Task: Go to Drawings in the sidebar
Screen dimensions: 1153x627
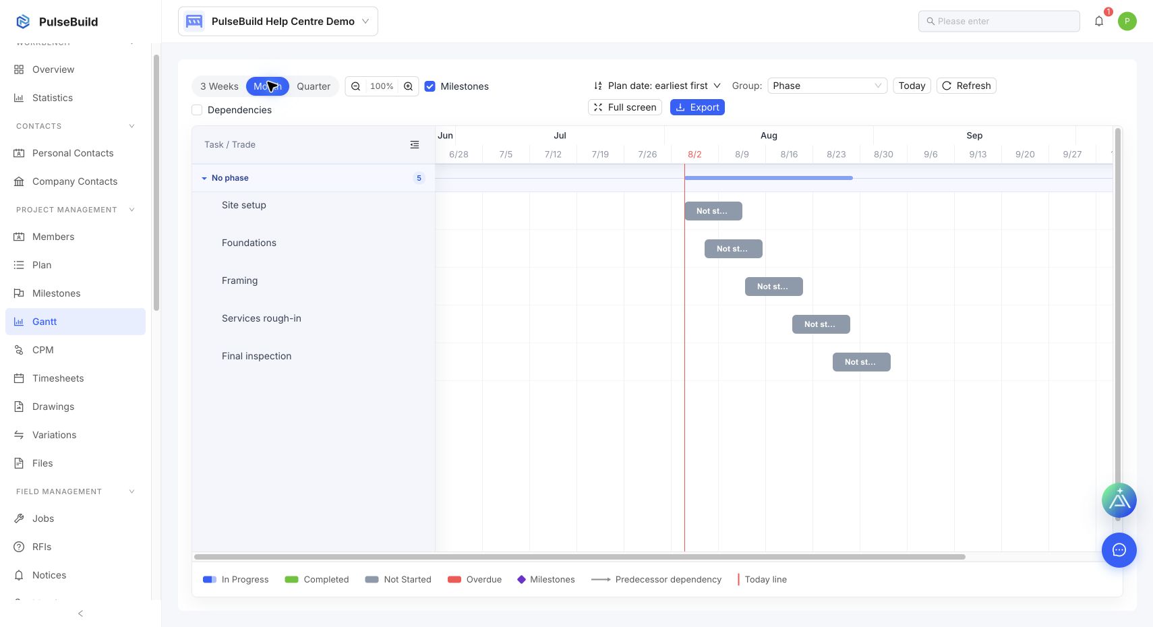Action: tap(76, 407)
